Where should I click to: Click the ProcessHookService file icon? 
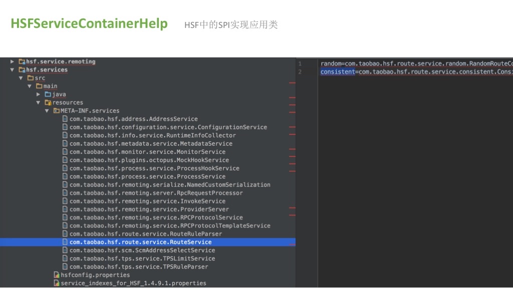[x=65, y=168]
